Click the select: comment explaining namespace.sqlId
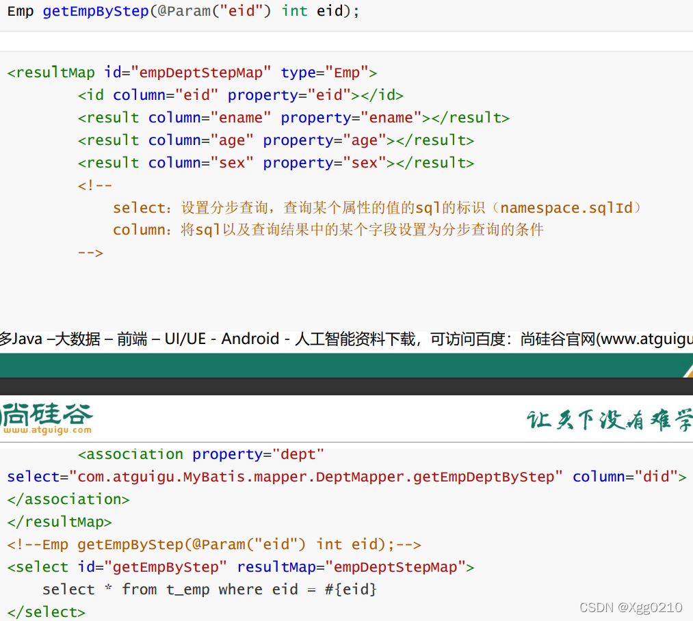The width and height of the screenshot is (693, 621). click(376, 208)
